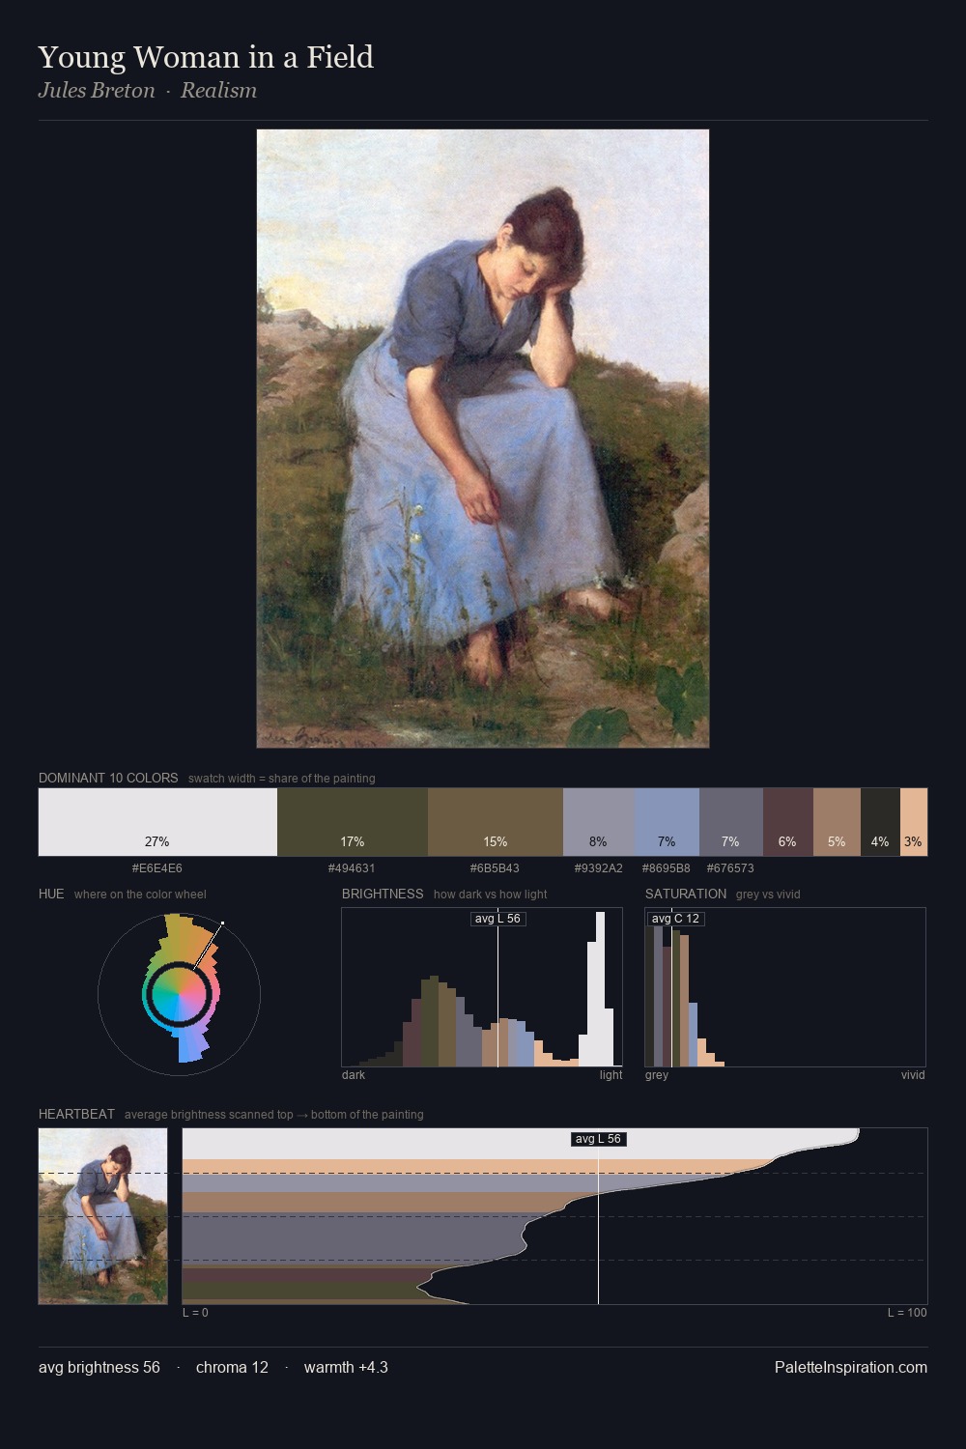Screen dimensions: 966x1449
Task: Click the slate grey 7% swatch #676573
Action: point(731,822)
